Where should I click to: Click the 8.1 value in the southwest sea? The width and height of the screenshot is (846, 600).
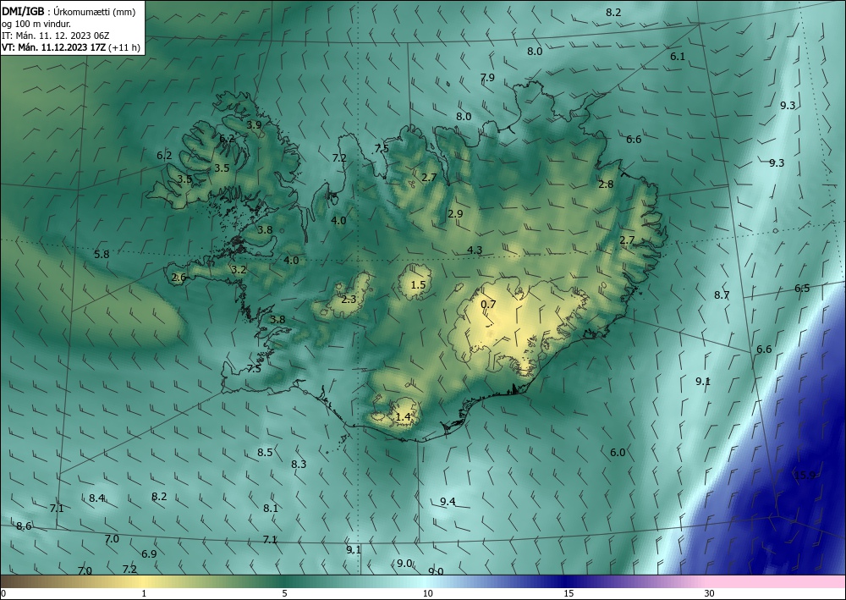271,508
